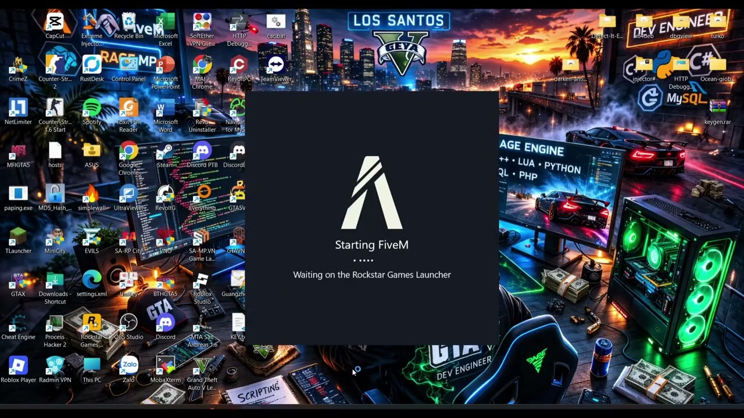Open the CapCut desktop shortcut

click(55, 23)
